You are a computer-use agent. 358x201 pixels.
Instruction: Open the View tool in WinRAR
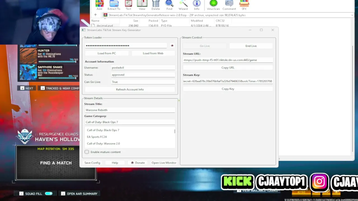[142, 5]
